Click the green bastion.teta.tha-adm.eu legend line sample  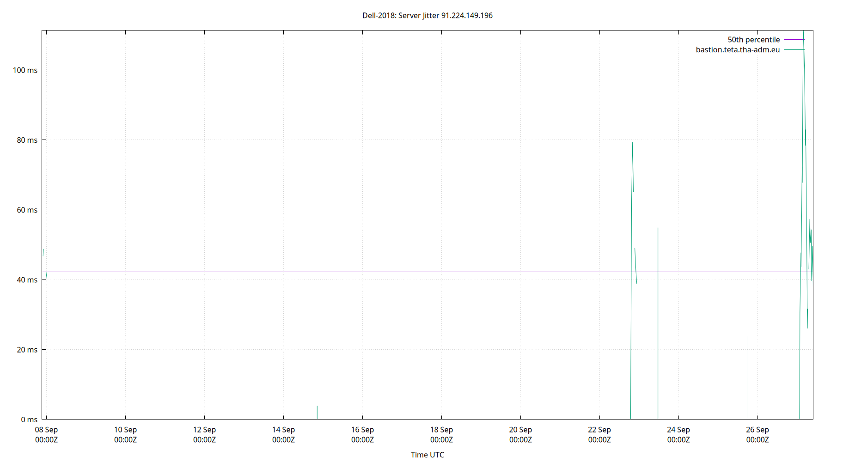click(x=794, y=50)
